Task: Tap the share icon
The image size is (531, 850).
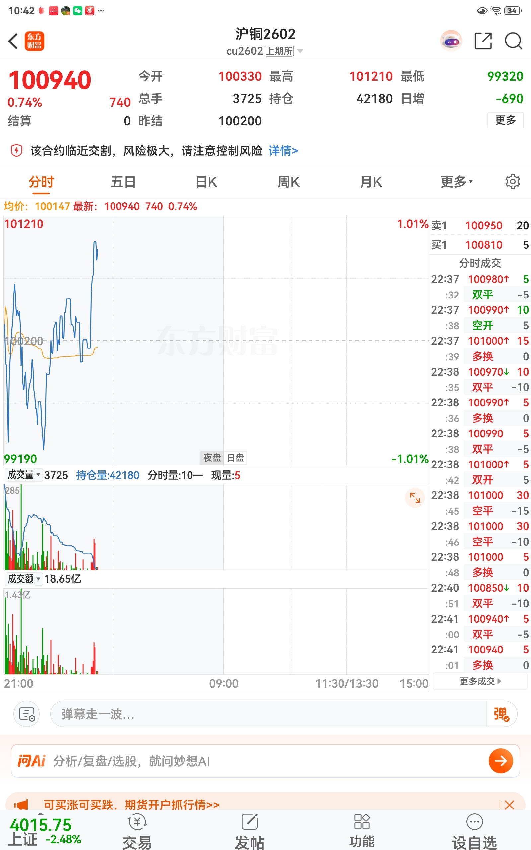Action: [483, 41]
